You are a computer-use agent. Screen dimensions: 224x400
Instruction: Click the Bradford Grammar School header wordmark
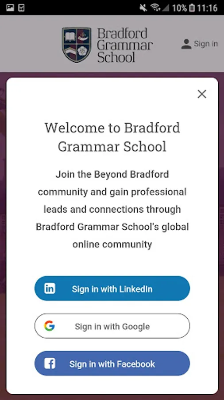click(125, 45)
